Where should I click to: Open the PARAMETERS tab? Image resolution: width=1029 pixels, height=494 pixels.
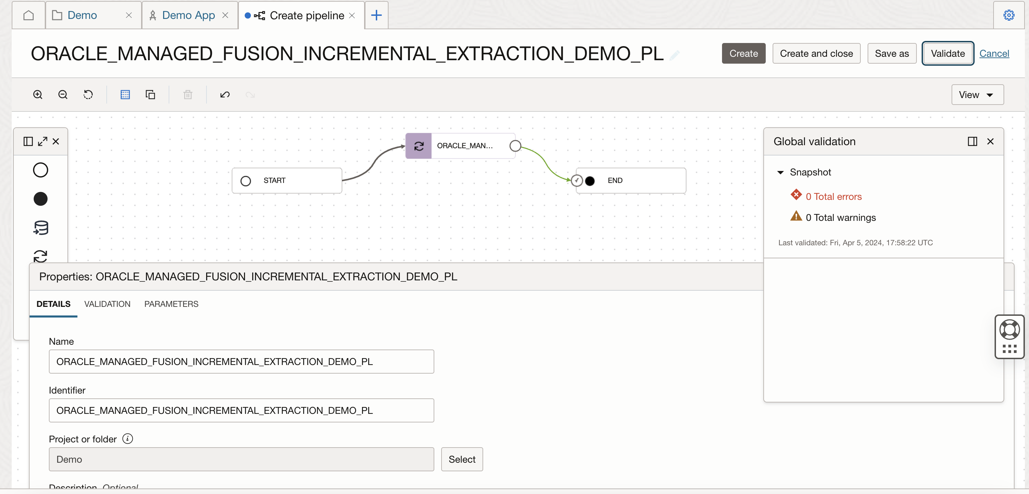point(171,304)
